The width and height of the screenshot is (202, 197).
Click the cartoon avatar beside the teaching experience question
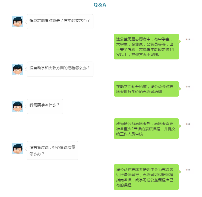click(x=18, y=69)
